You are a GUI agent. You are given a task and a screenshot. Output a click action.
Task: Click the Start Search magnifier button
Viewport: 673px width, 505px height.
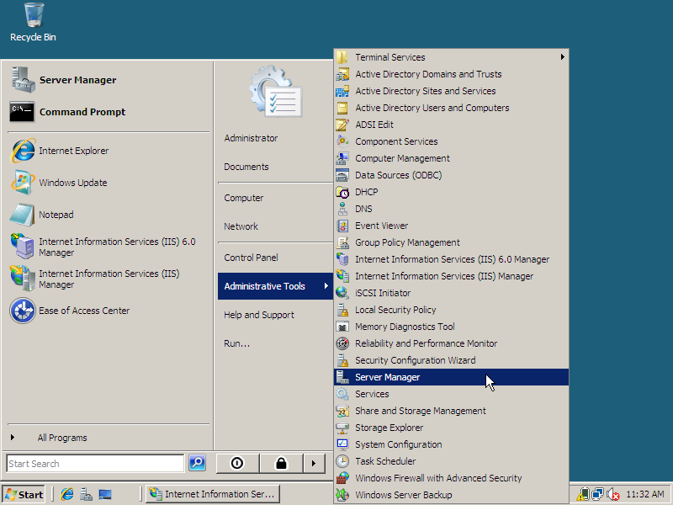click(197, 463)
